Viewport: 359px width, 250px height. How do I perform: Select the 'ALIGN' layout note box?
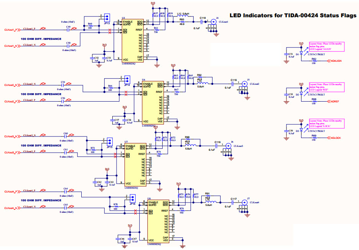pos(327,46)
